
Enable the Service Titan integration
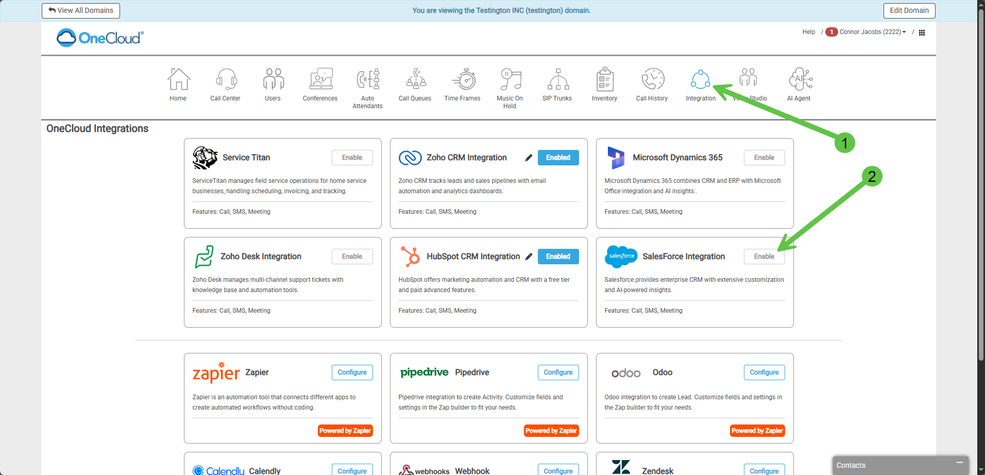point(352,158)
